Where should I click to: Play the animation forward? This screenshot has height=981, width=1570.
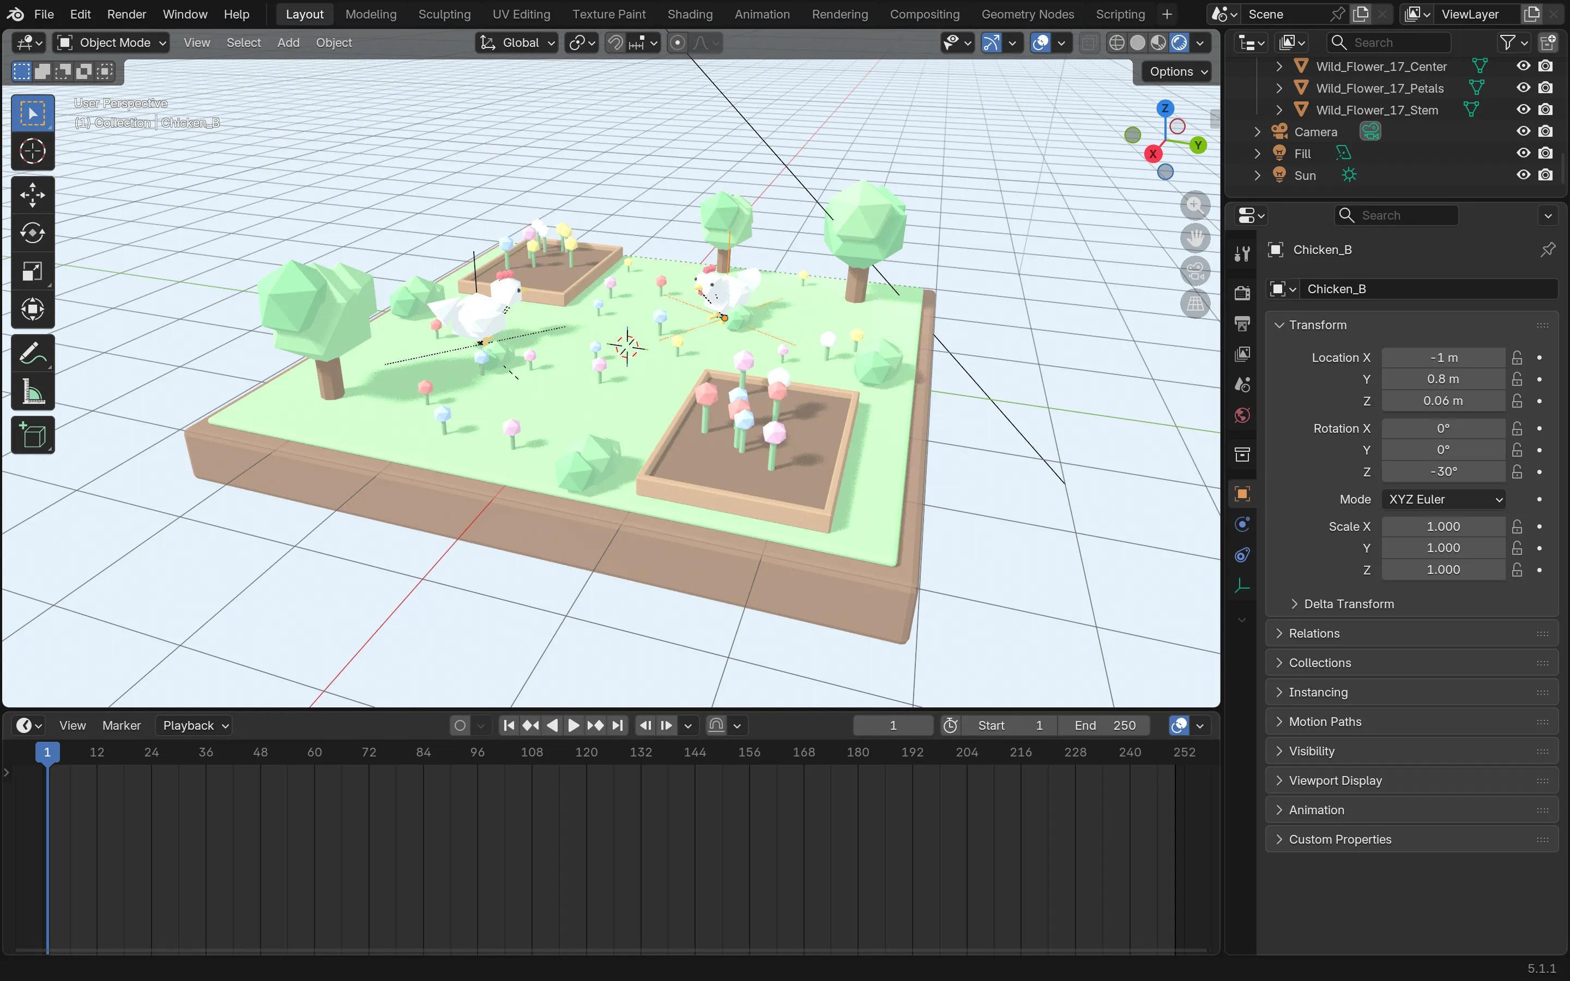(x=573, y=725)
